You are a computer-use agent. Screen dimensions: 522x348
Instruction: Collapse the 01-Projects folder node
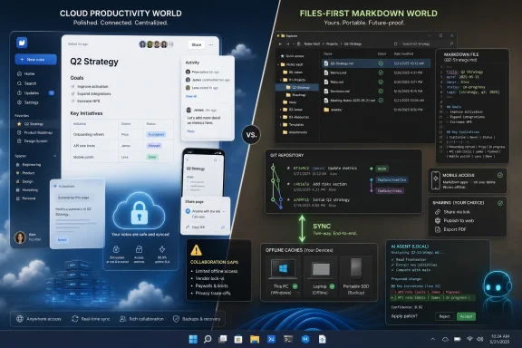[x=281, y=80]
